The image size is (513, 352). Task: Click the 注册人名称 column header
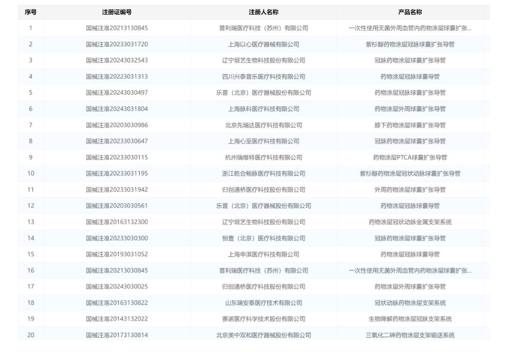263,12
